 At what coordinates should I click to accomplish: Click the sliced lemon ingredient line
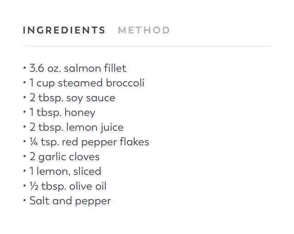(x=65, y=171)
